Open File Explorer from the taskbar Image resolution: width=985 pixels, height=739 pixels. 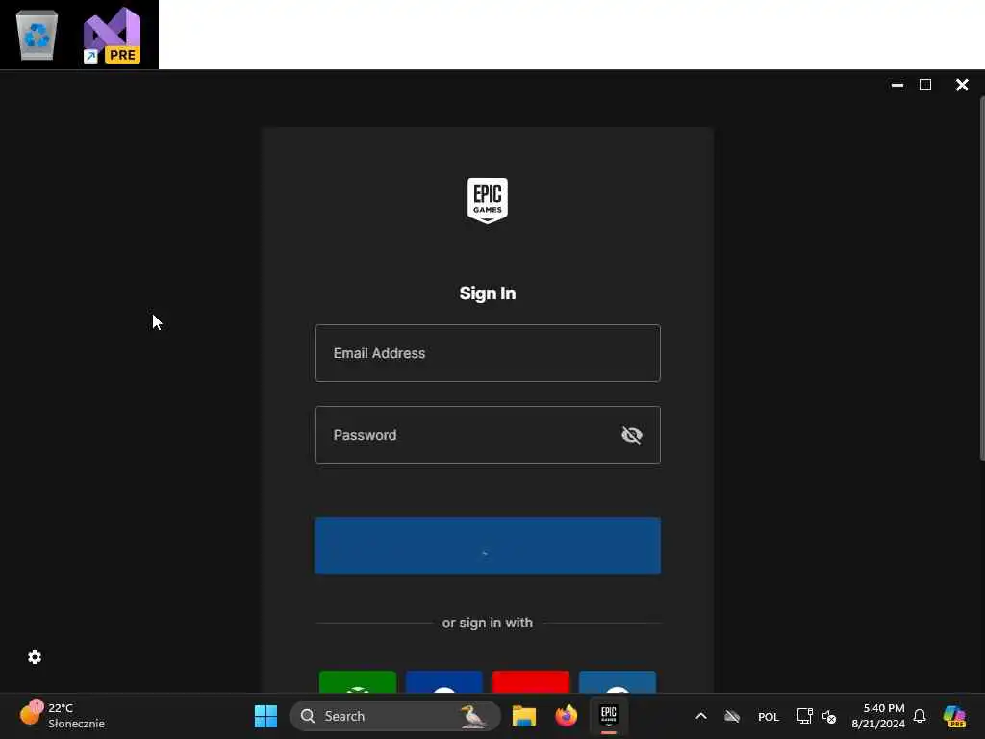(x=524, y=716)
